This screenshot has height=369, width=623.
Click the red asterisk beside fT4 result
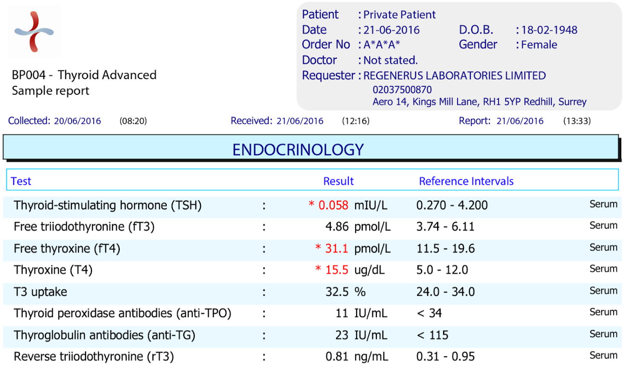(x=318, y=247)
